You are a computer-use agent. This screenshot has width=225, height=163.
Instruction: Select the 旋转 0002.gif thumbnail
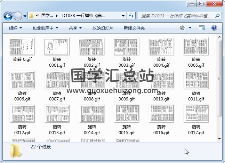tap(92, 46)
